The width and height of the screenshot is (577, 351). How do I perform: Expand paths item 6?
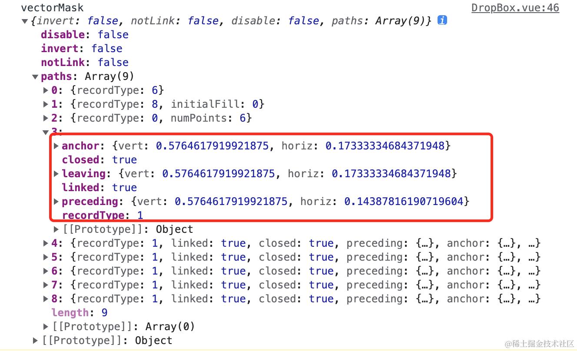pyautogui.click(x=46, y=271)
